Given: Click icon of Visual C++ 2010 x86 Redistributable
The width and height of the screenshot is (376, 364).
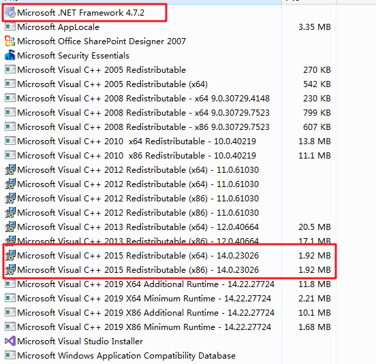Looking at the screenshot, I should [10, 155].
